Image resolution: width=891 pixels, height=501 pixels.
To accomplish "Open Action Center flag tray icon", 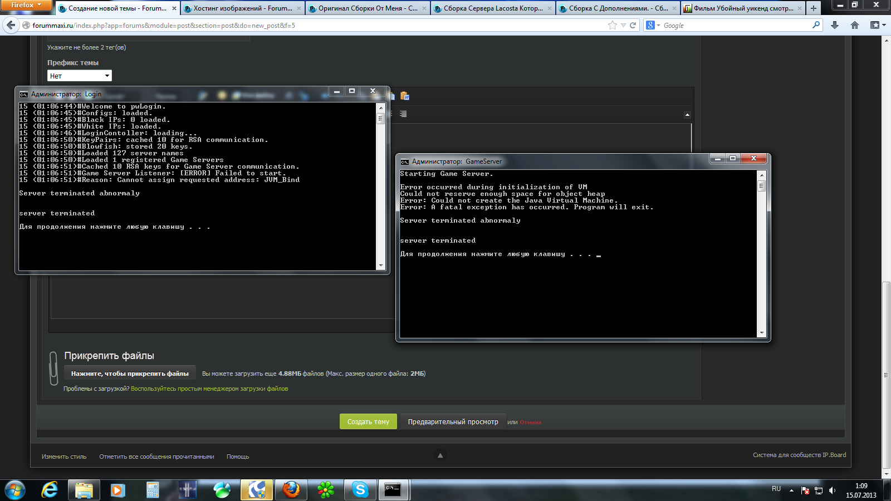I will point(805,490).
